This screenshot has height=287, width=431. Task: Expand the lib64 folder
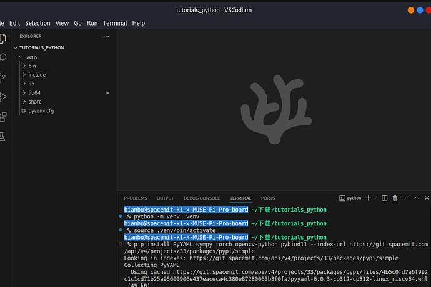pos(34,92)
